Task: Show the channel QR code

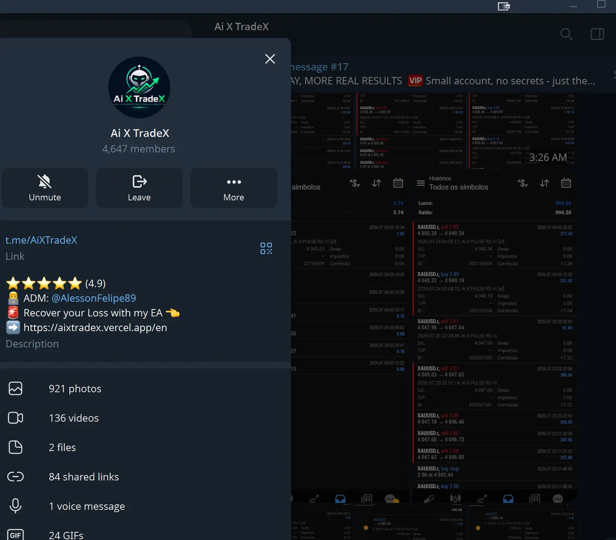Action: [266, 248]
